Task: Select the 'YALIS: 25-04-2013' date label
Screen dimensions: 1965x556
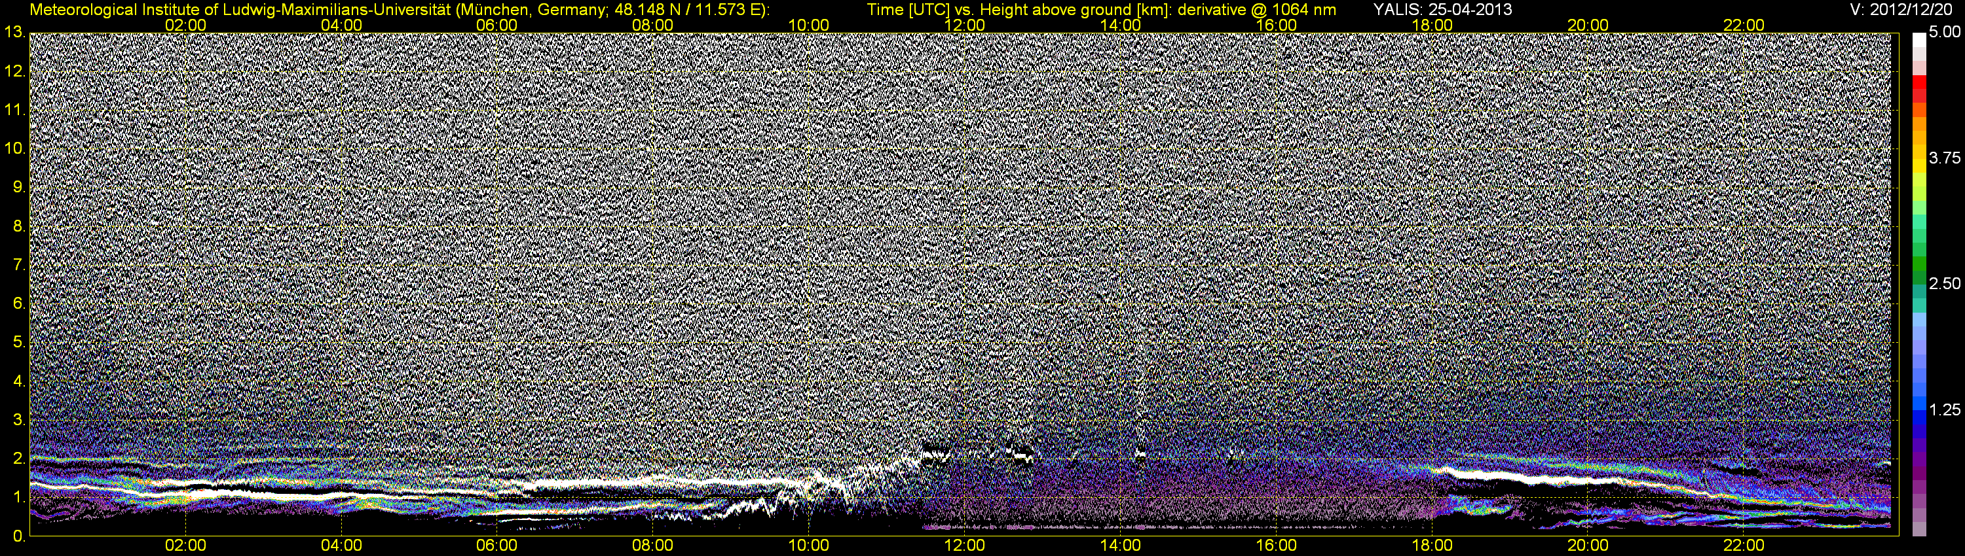Action: [x=1442, y=10]
